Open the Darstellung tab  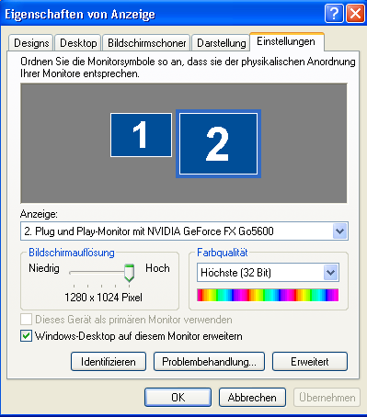221,43
